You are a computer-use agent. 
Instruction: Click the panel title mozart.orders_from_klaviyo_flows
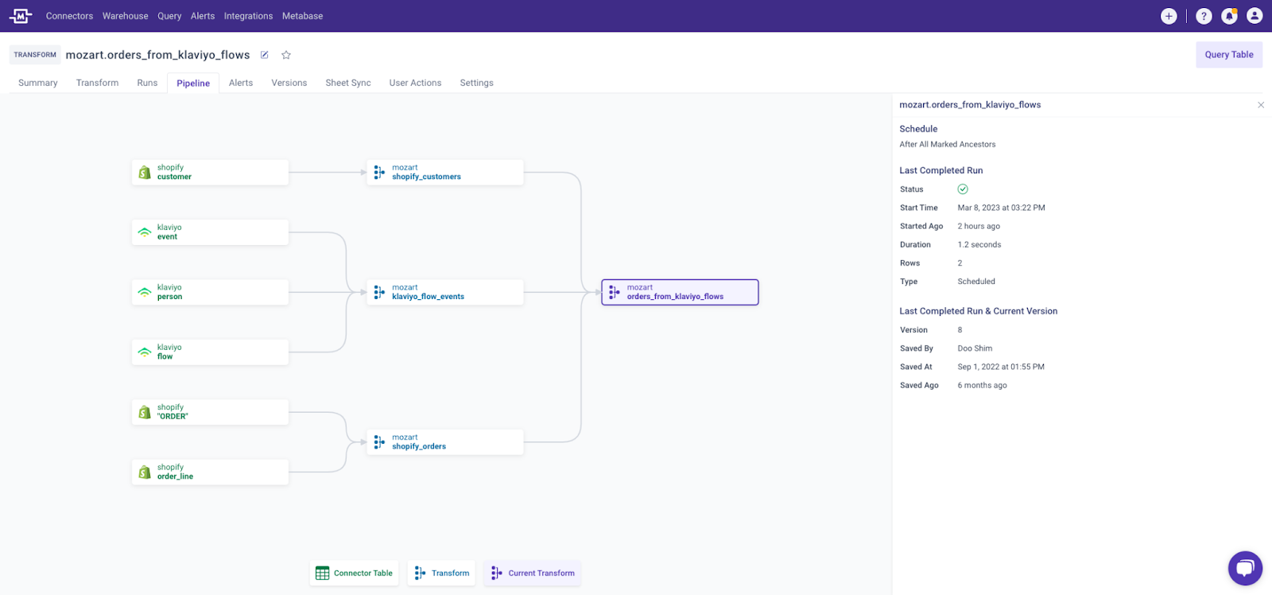970,105
